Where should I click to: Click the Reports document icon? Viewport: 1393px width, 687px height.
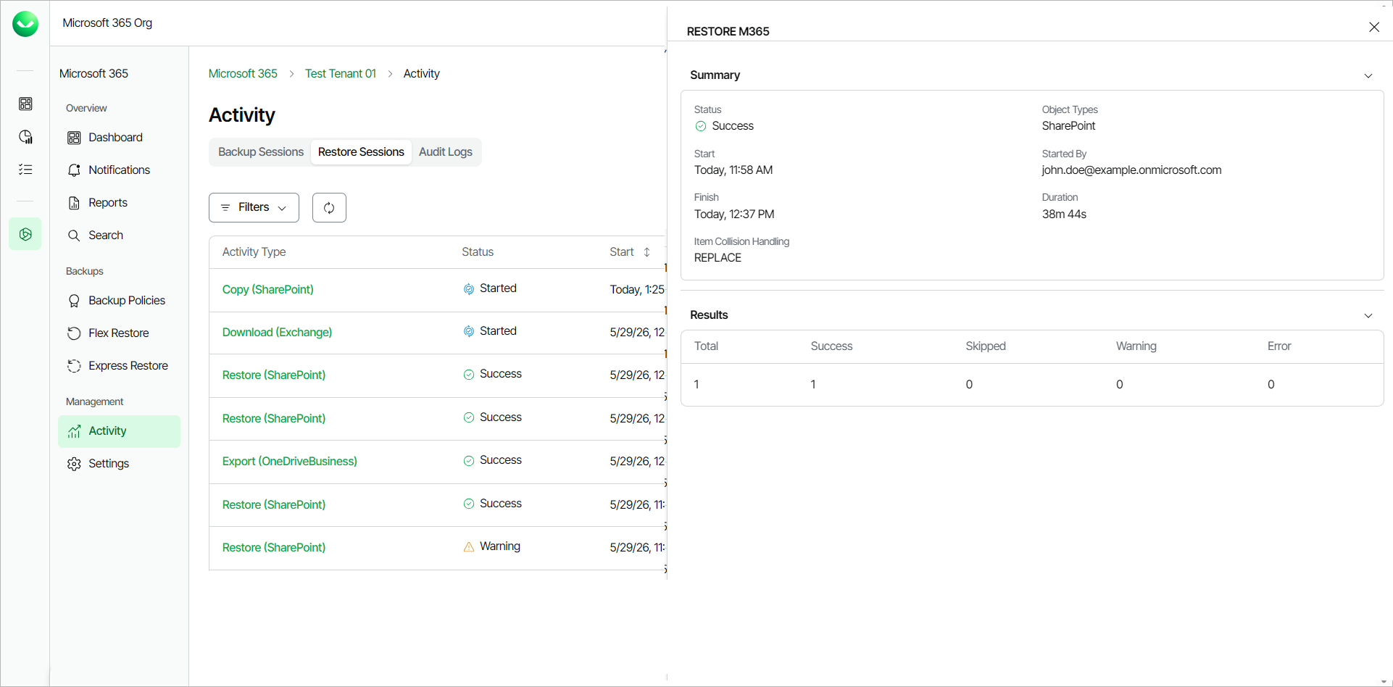[x=74, y=203]
